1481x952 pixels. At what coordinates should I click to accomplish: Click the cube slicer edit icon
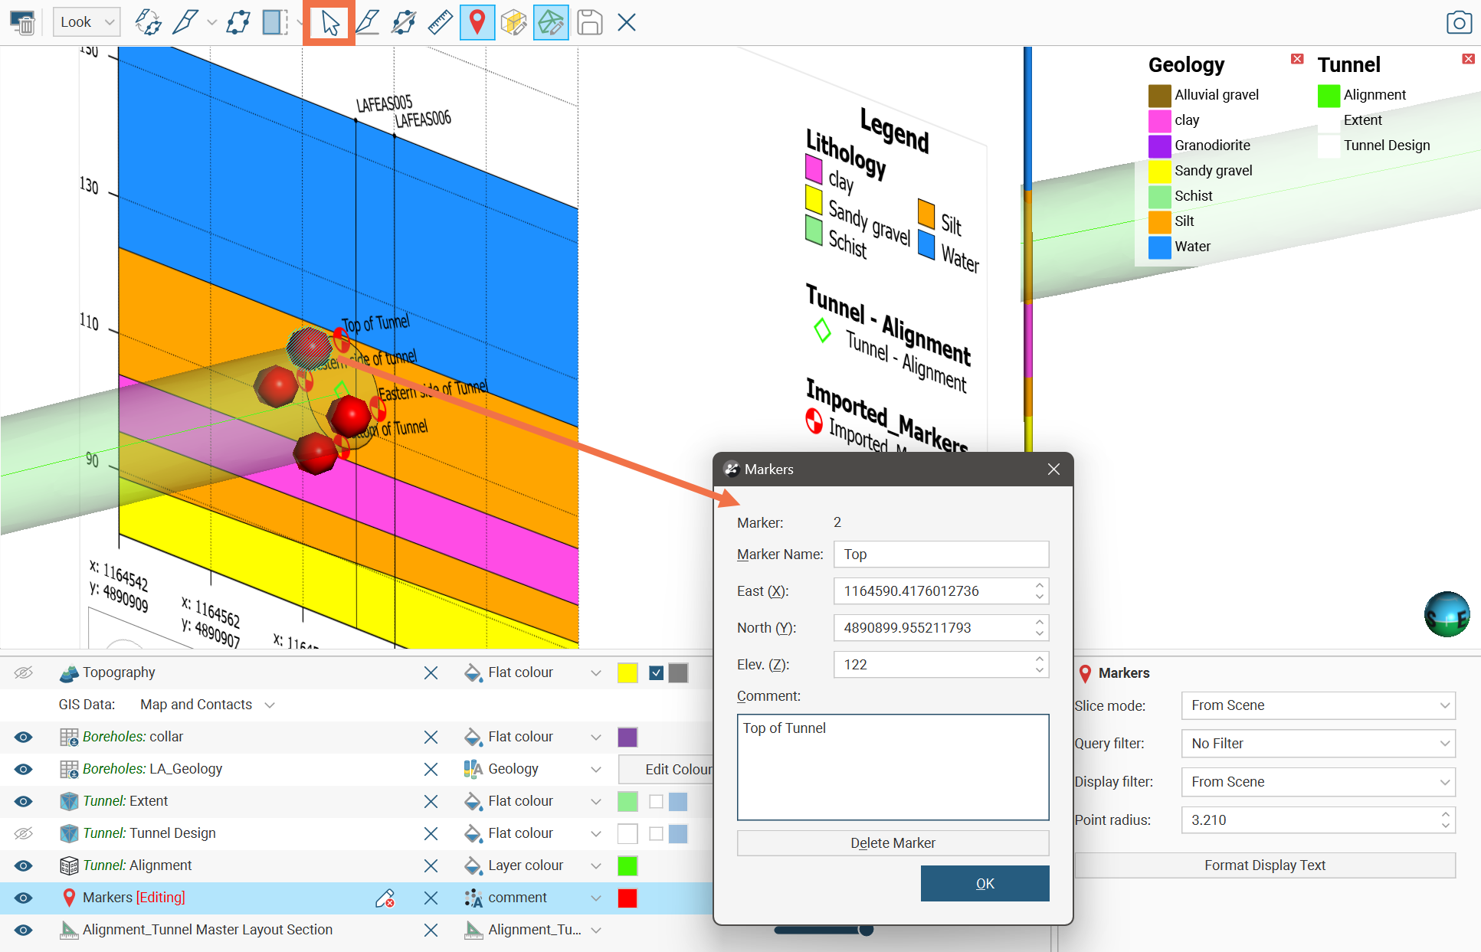pos(513,23)
